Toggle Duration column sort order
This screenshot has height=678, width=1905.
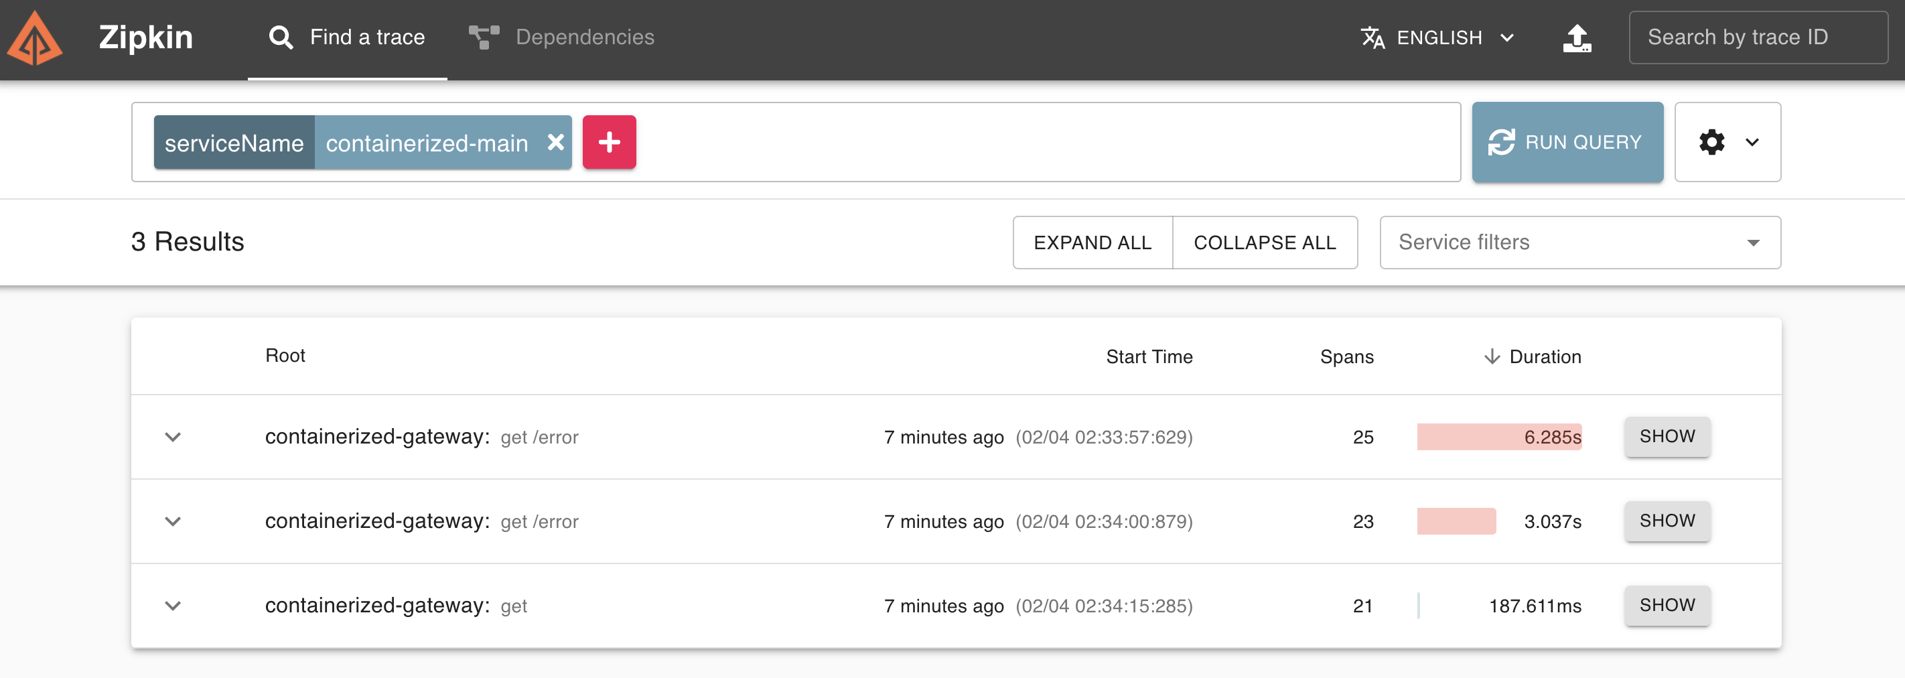coord(1533,356)
